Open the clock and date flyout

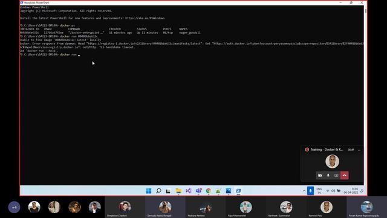[351, 191]
